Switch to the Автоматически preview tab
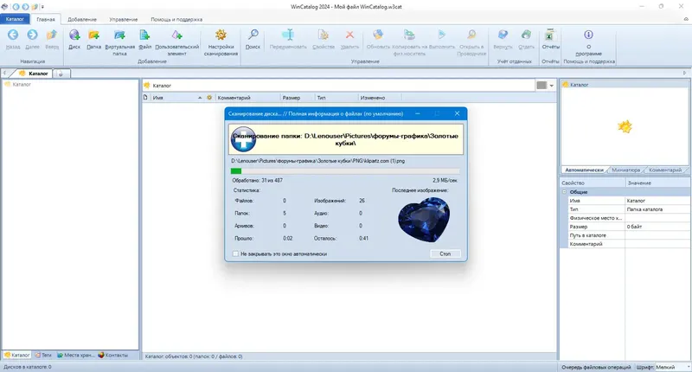Viewport: 692px width, 372px height. 584,170
